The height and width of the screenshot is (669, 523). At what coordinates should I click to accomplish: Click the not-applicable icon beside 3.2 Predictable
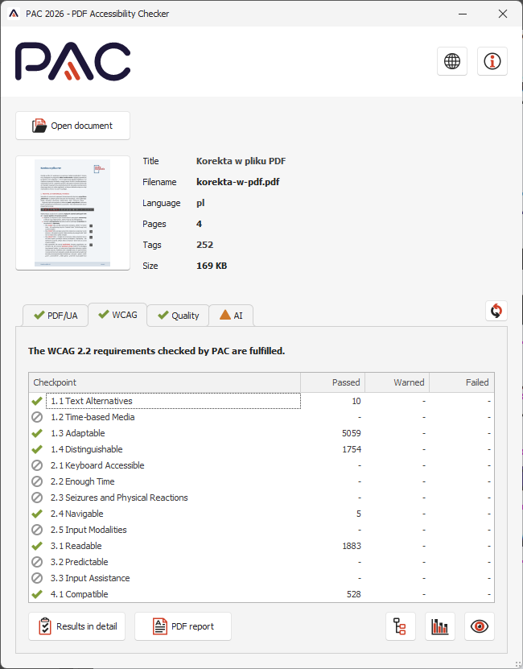[x=37, y=562]
